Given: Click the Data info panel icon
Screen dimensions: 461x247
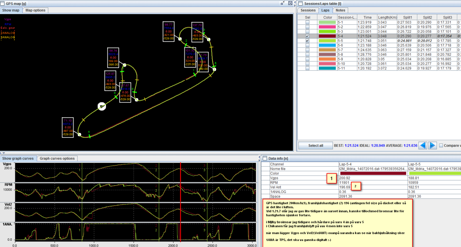Looking at the screenshot, I should [x=265, y=158].
